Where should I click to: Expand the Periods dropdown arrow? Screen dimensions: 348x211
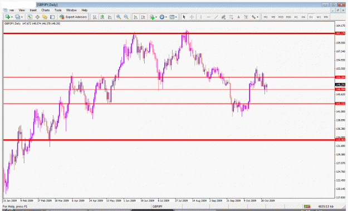click(166, 17)
